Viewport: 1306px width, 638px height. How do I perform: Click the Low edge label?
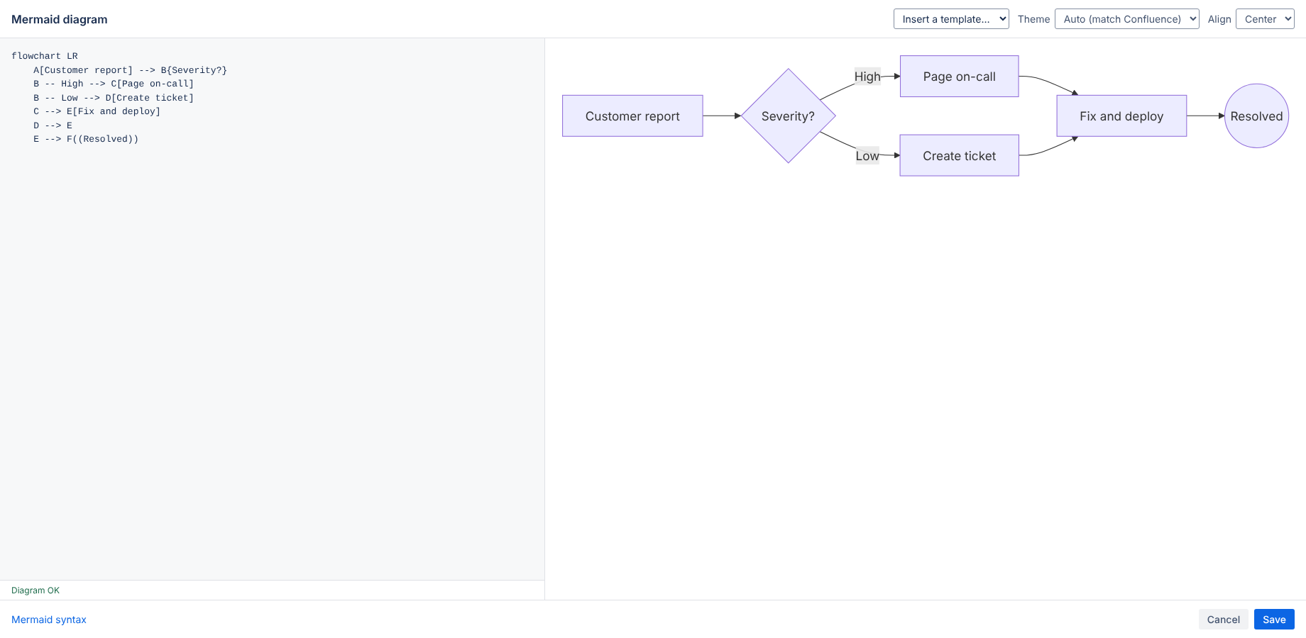[867, 156]
